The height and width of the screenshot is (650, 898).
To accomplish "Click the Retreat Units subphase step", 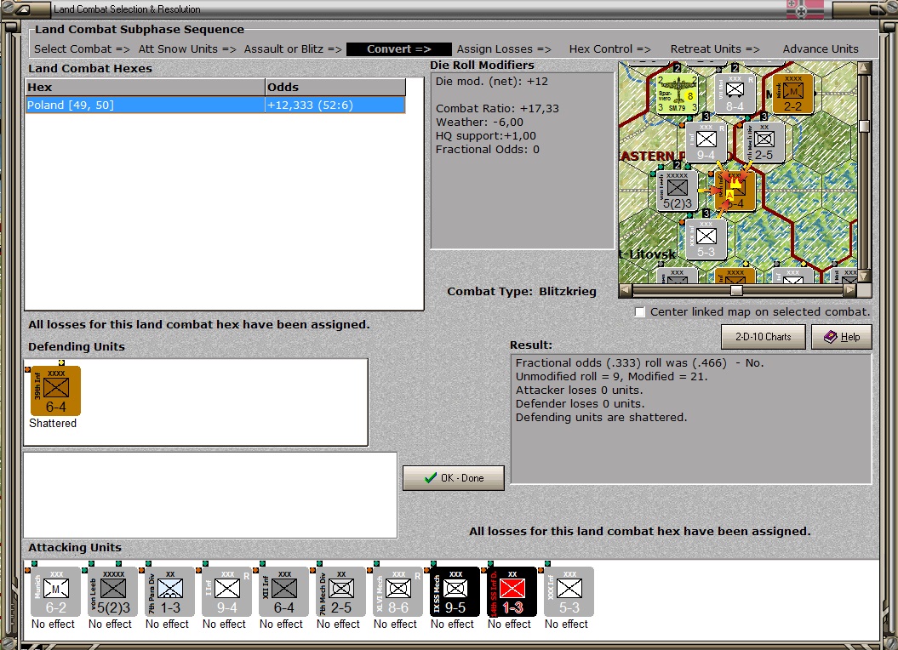I will pos(715,49).
